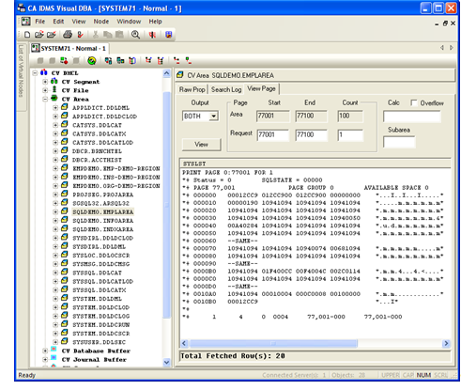
Task: Open the Edit menu
Action: click(x=58, y=22)
